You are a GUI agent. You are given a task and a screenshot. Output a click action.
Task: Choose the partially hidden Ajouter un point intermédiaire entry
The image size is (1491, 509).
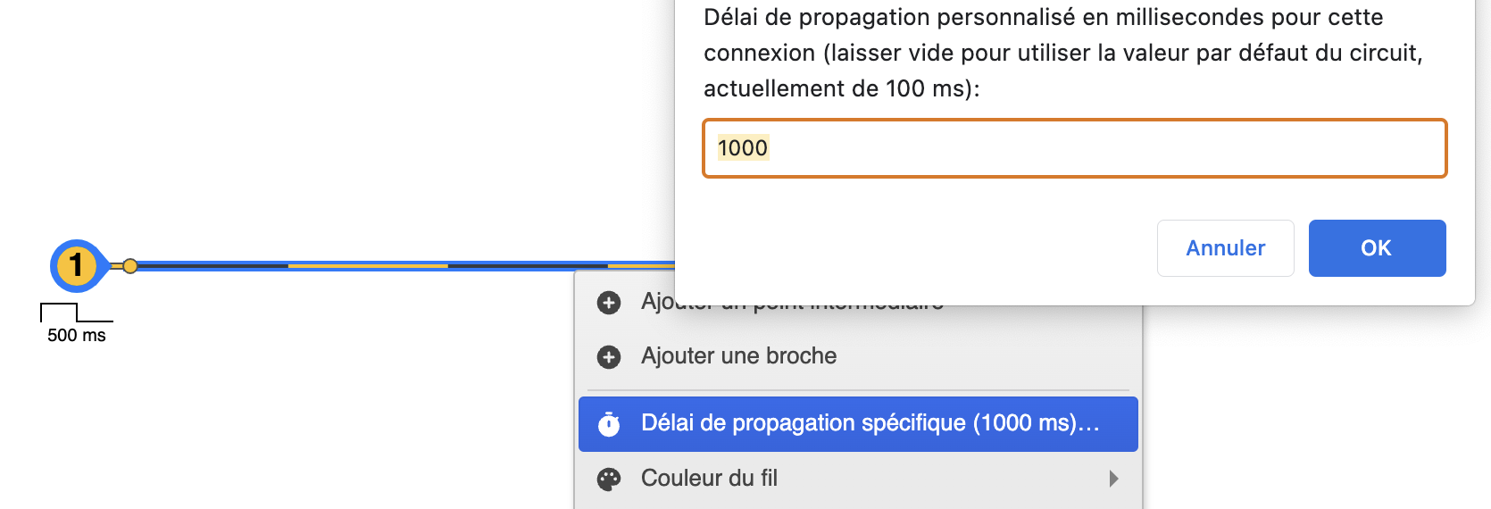pos(656,302)
